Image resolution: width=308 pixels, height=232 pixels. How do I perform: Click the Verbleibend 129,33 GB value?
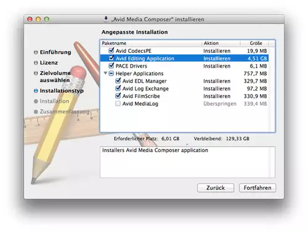pos(238,138)
